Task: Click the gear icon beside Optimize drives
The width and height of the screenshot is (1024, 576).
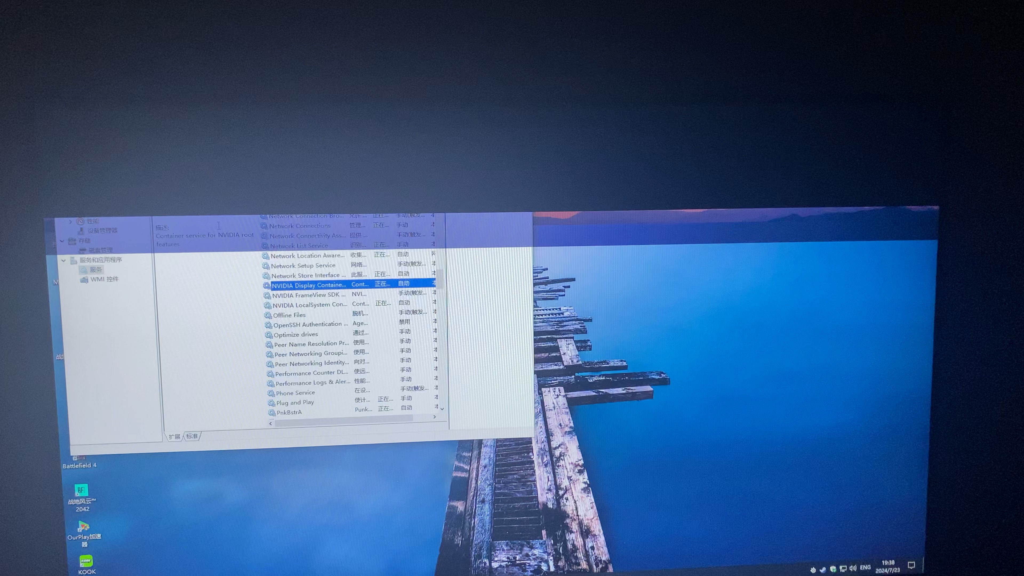Action: [269, 335]
